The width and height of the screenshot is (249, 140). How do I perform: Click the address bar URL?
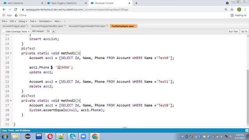pos(77,9)
